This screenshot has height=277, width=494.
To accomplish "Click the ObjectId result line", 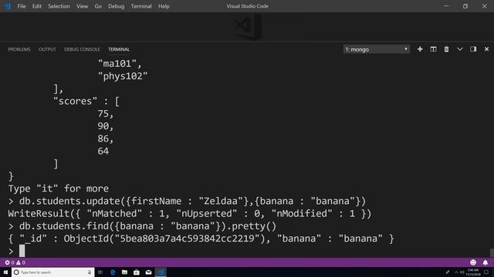I will click(201, 239).
